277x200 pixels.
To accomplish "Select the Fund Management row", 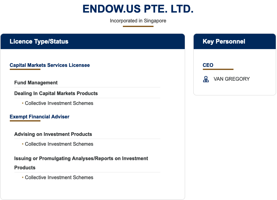I will (x=87, y=83).
